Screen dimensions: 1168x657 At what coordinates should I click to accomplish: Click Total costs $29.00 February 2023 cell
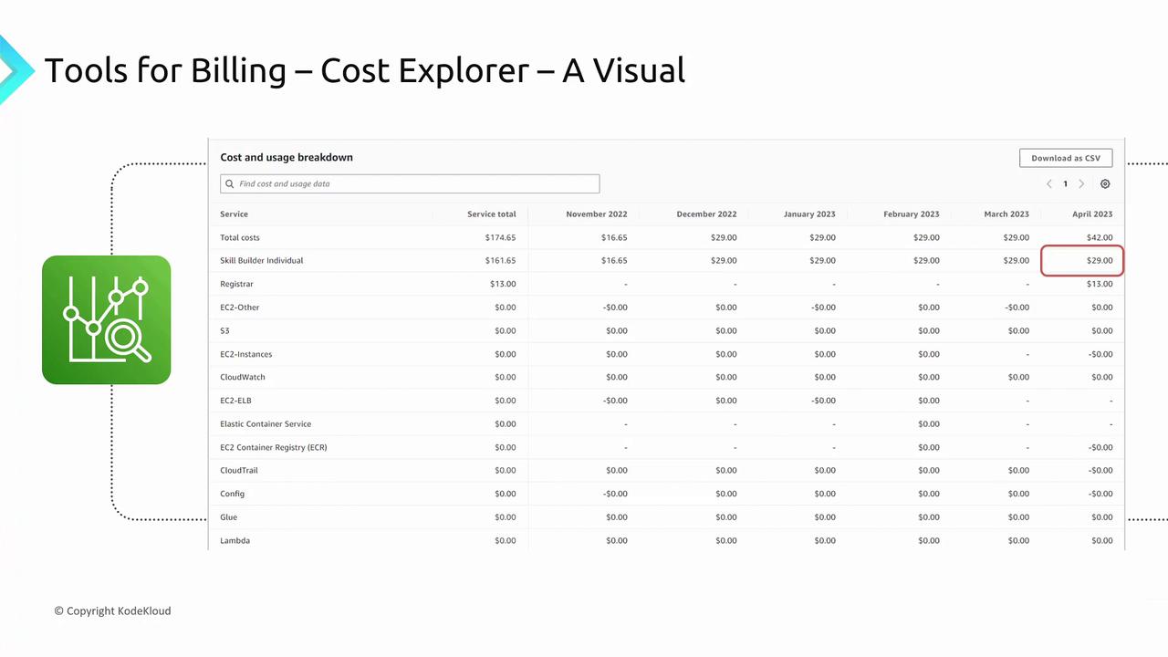click(926, 237)
